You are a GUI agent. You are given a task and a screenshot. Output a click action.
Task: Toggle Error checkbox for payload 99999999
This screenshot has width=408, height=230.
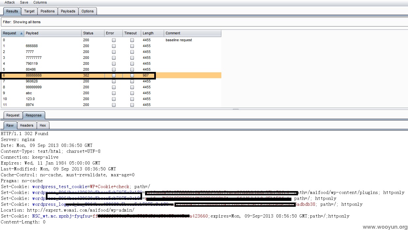[x=114, y=87]
